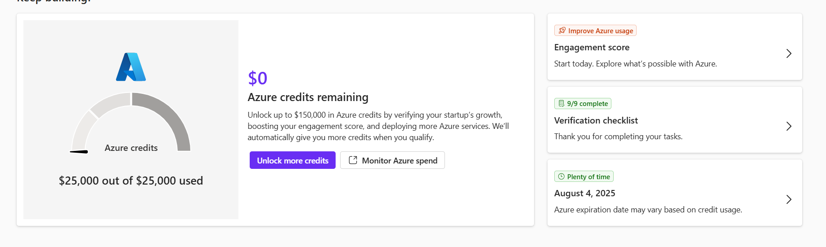Click the clock icon in Plenty of time badge
This screenshot has width=826, height=247.
point(561,176)
